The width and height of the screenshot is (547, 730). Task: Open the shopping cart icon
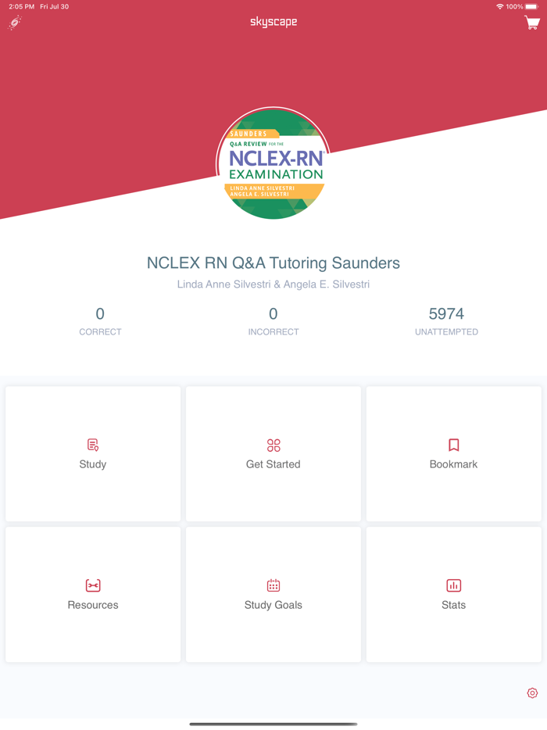click(x=531, y=23)
